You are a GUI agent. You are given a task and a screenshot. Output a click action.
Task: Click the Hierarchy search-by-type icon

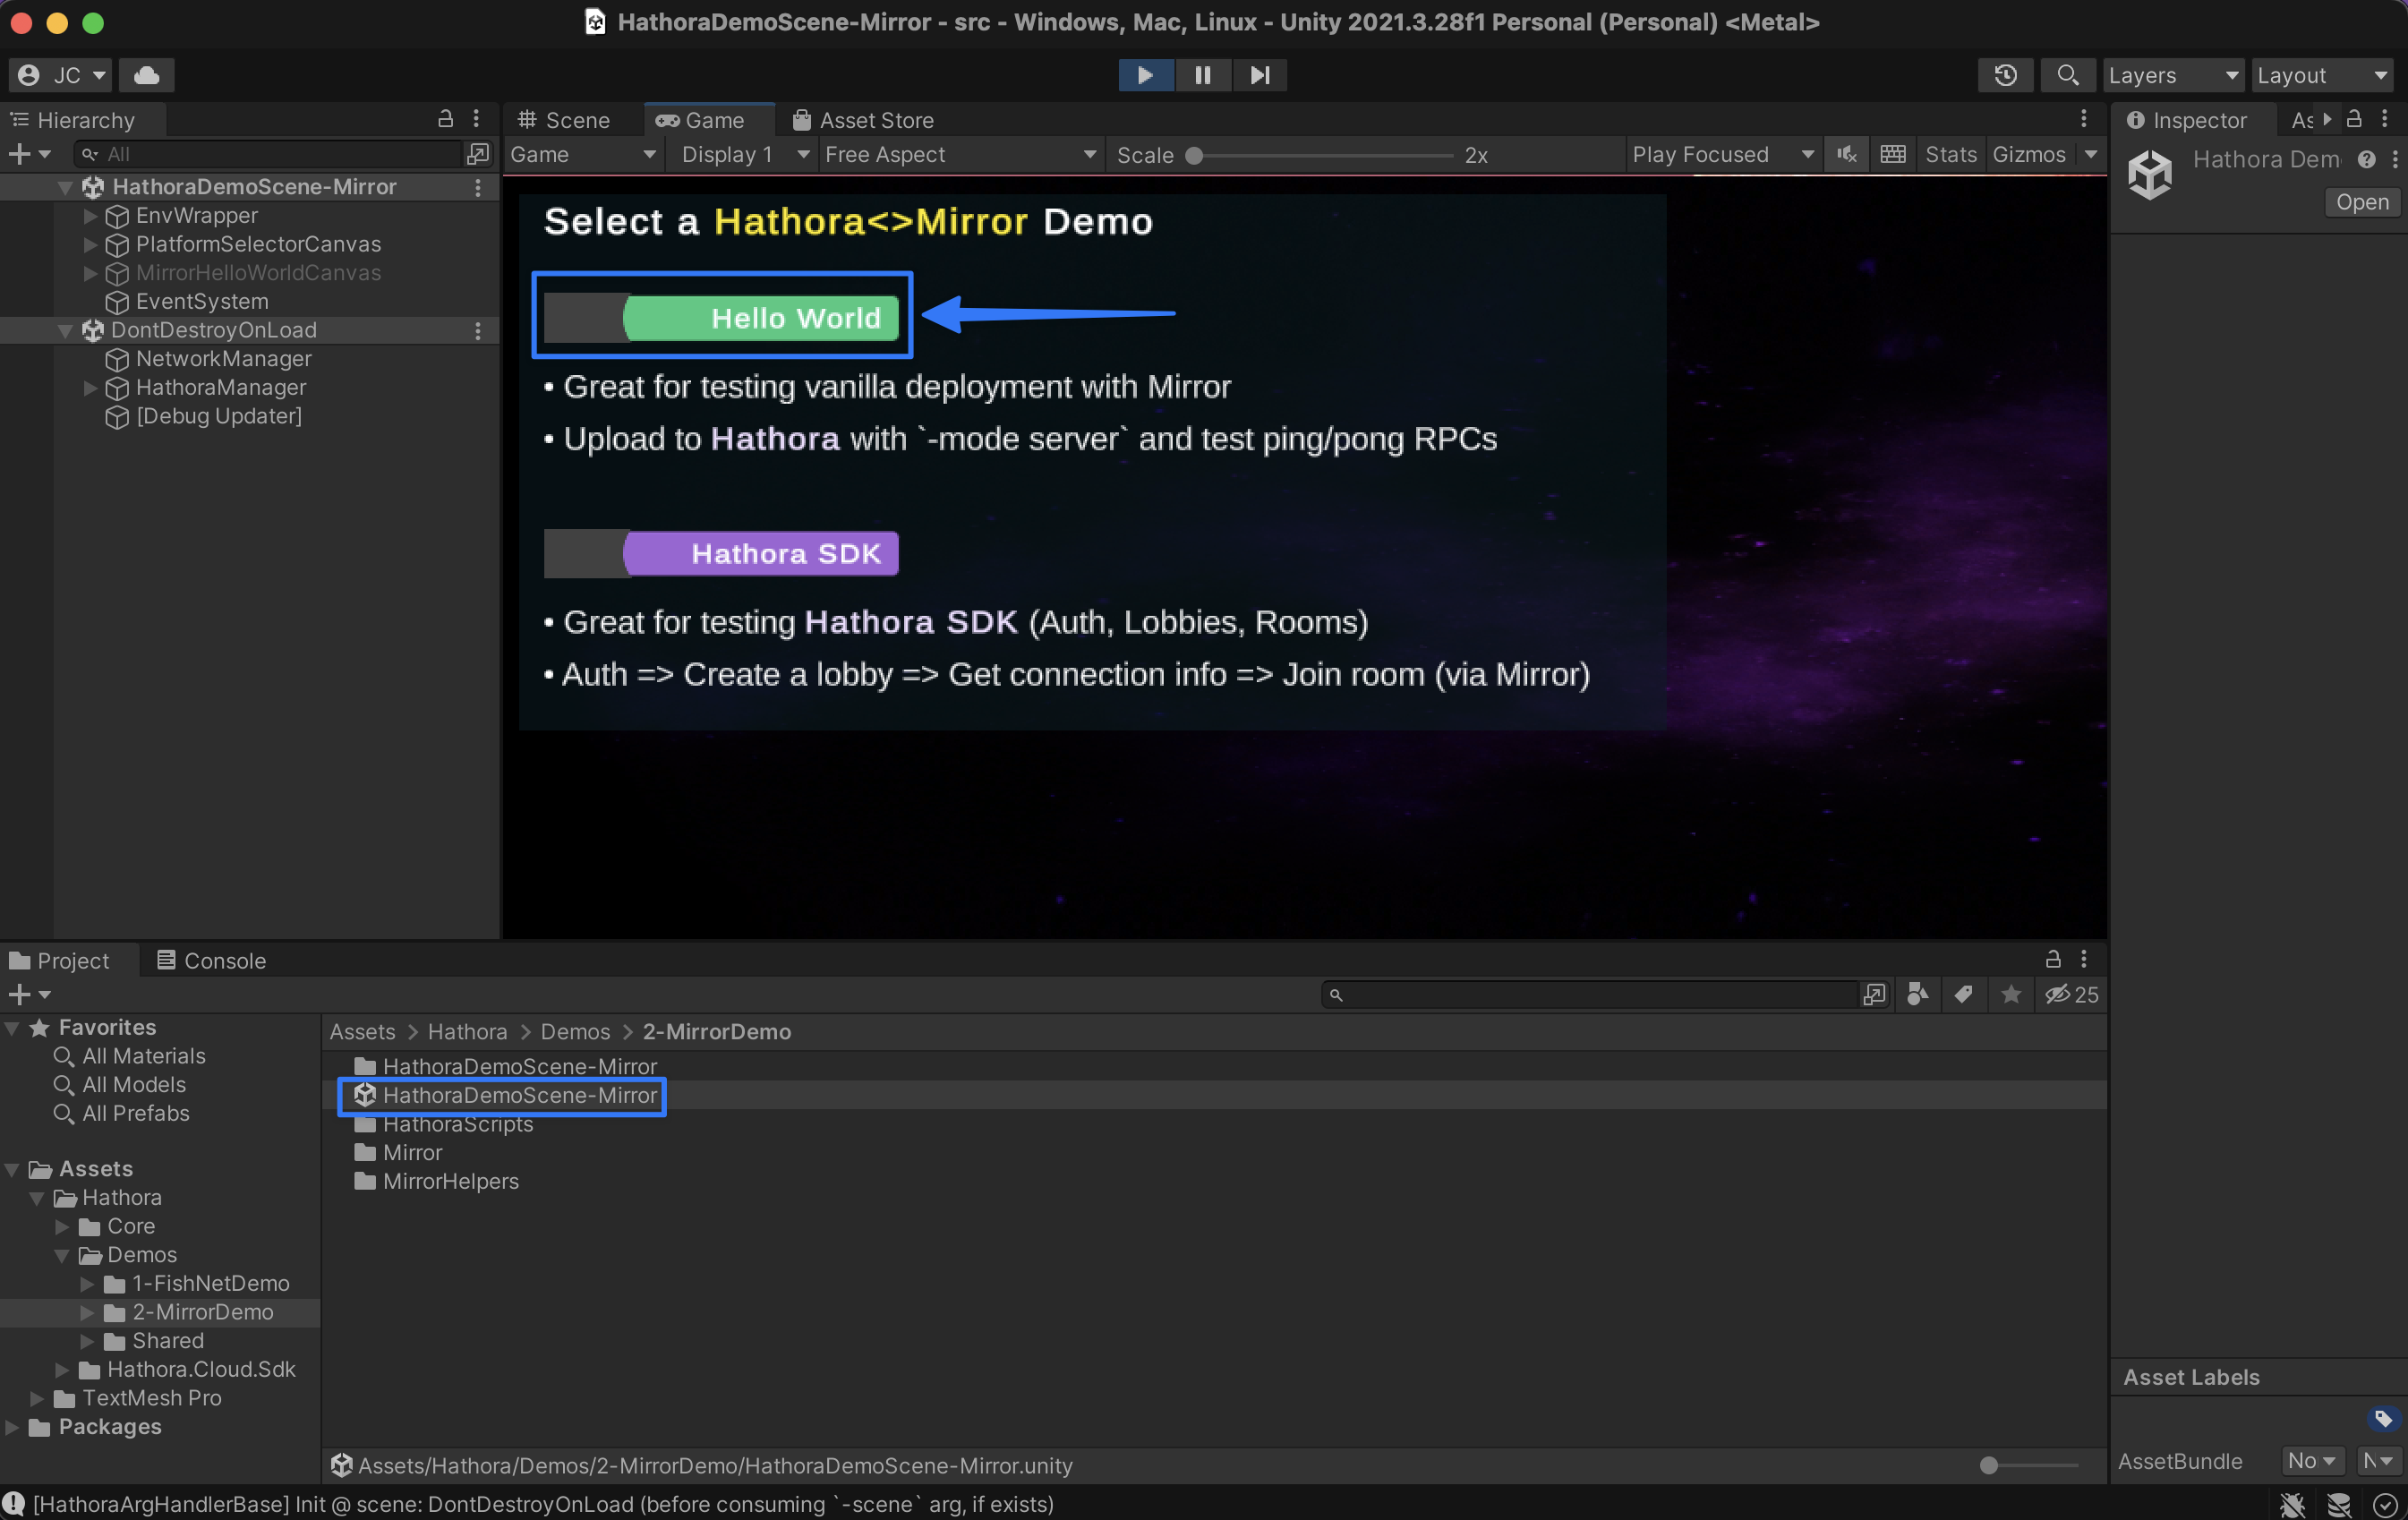pyautogui.click(x=478, y=154)
